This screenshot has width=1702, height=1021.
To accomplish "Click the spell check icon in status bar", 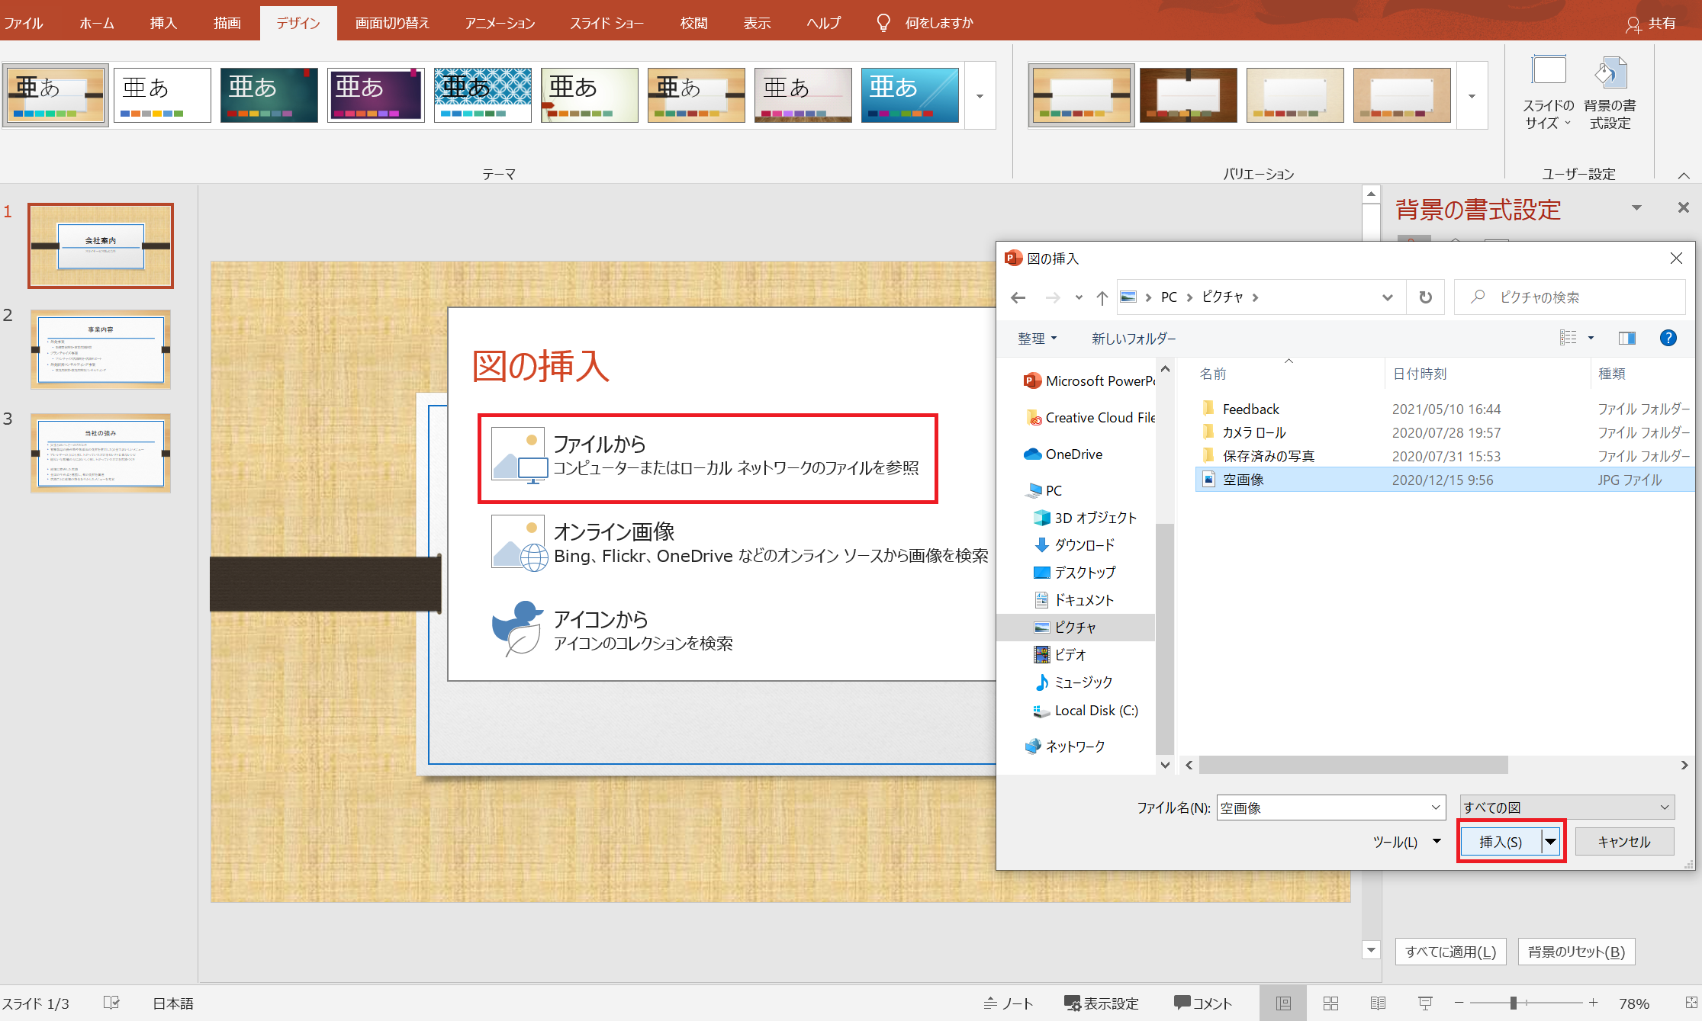I will pos(111,1003).
